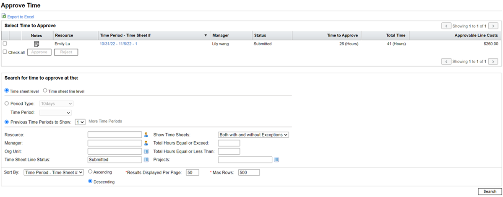Select Time sheet line level radio
503x197 pixels.
tap(45, 91)
